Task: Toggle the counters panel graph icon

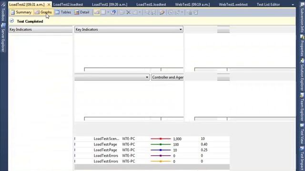Action: click(97, 12)
